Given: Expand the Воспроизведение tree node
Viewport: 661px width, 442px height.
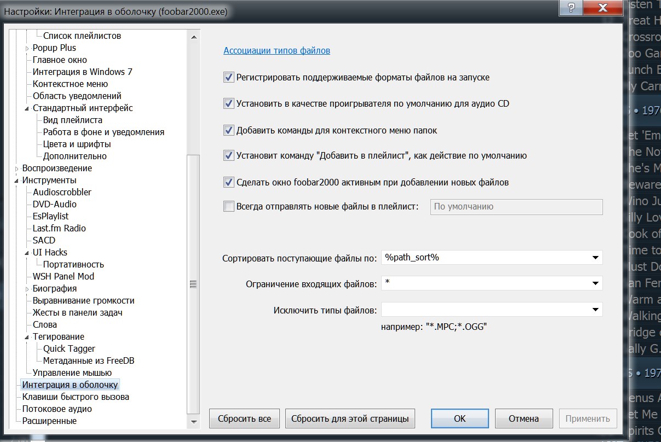Looking at the screenshot, I should (16, 168).
